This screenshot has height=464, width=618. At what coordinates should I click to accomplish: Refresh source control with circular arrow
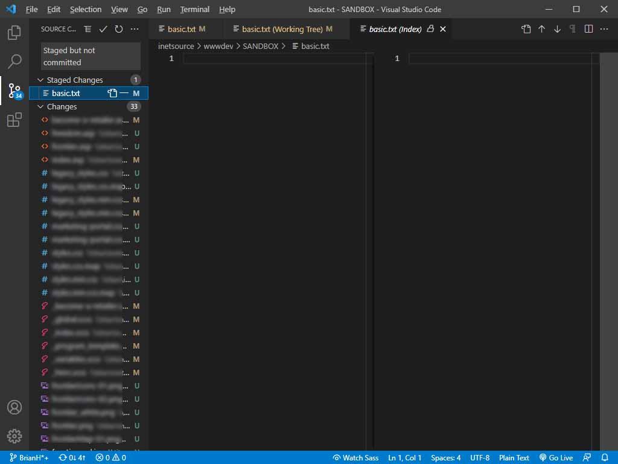click(x=119, y=29)
